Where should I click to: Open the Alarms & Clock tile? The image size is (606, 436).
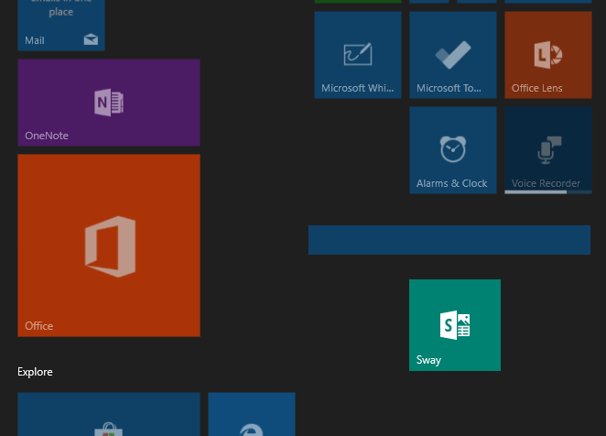(453, 150)
